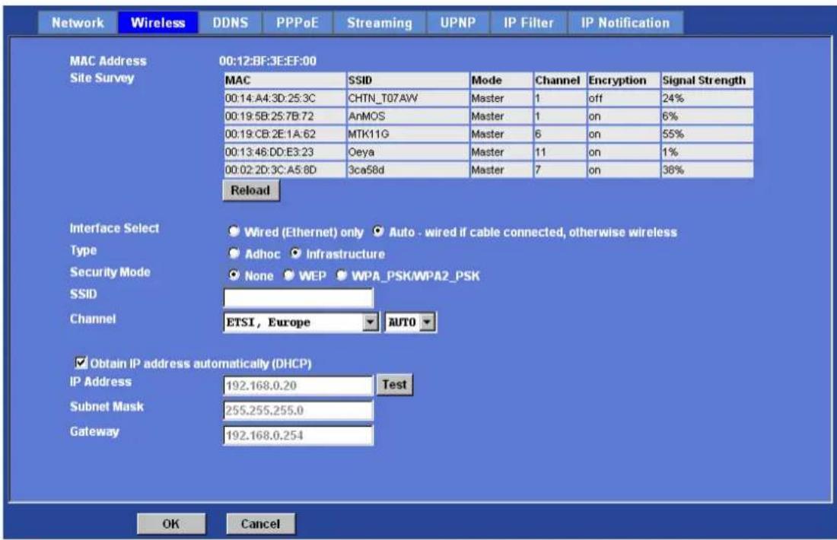
Task: Select SSID AnMOS in site survey
Action: tap(408, 116)
